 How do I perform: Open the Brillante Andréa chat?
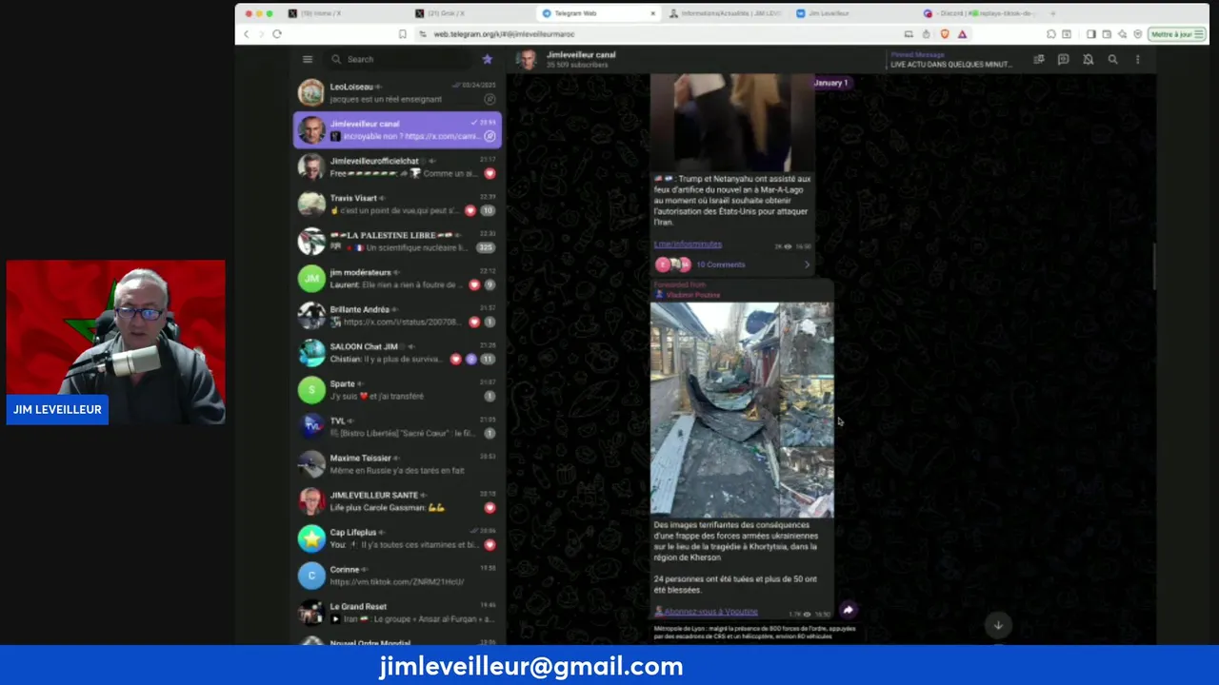click(397, 315)
